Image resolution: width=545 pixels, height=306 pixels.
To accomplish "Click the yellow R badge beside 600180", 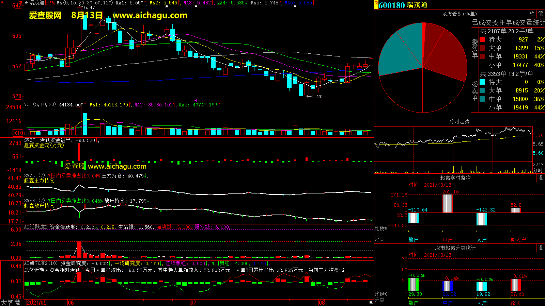I will point(376,5).
